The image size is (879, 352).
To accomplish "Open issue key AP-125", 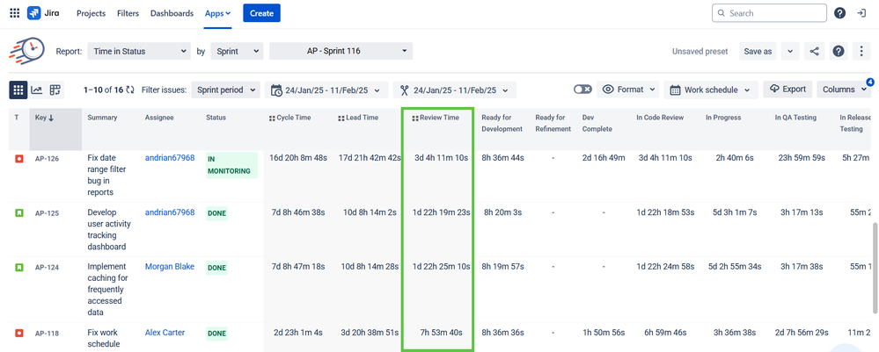I will (47, 212).
